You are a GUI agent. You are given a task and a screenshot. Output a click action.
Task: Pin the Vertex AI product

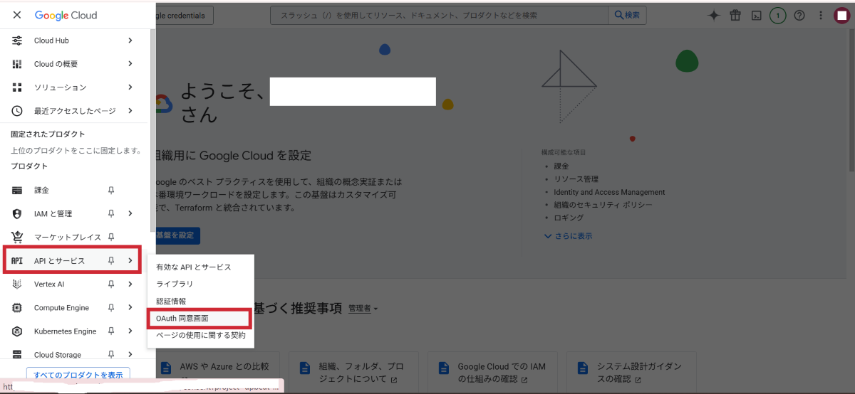[111, 284]
